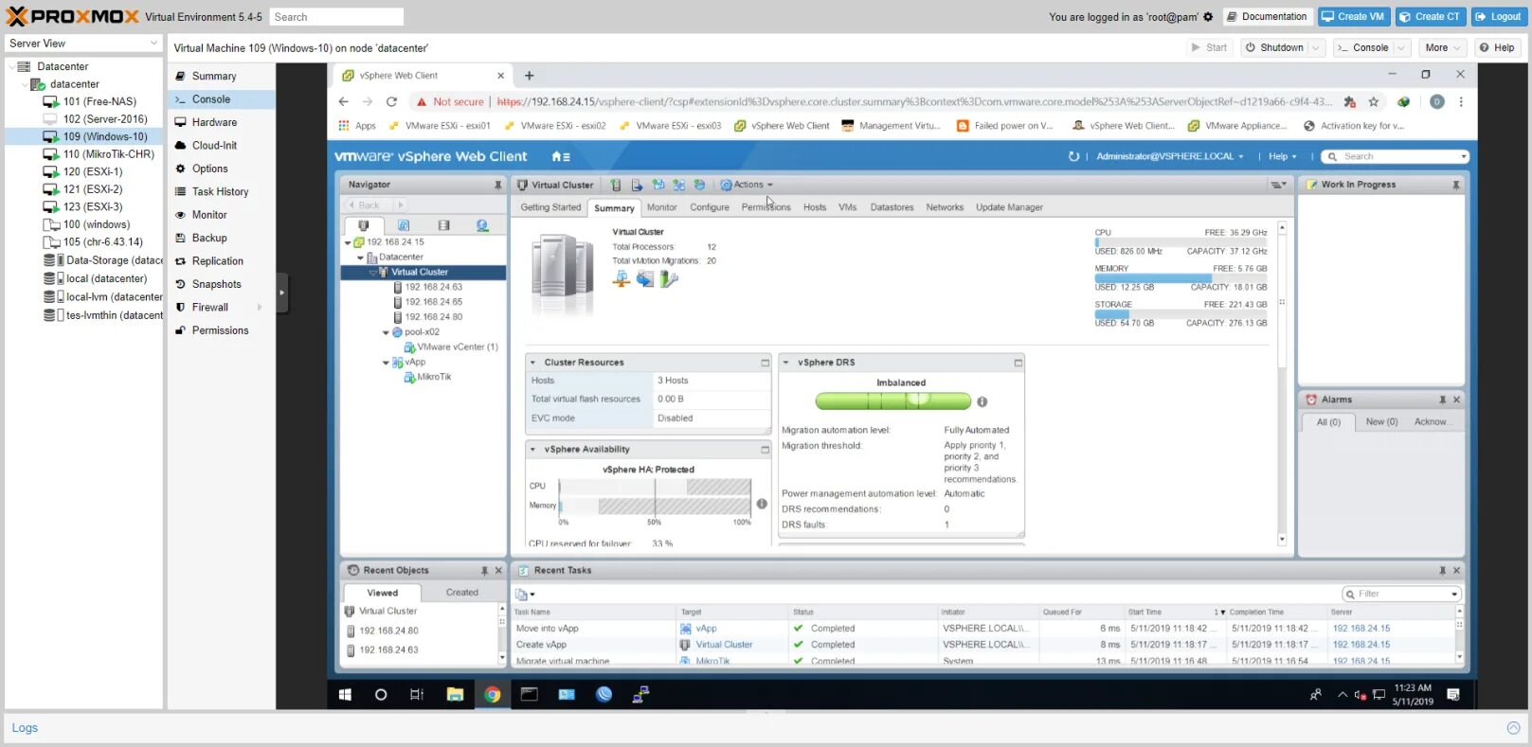
Task: Pin the Navigator panel
Action: click(x=498, y=185)
